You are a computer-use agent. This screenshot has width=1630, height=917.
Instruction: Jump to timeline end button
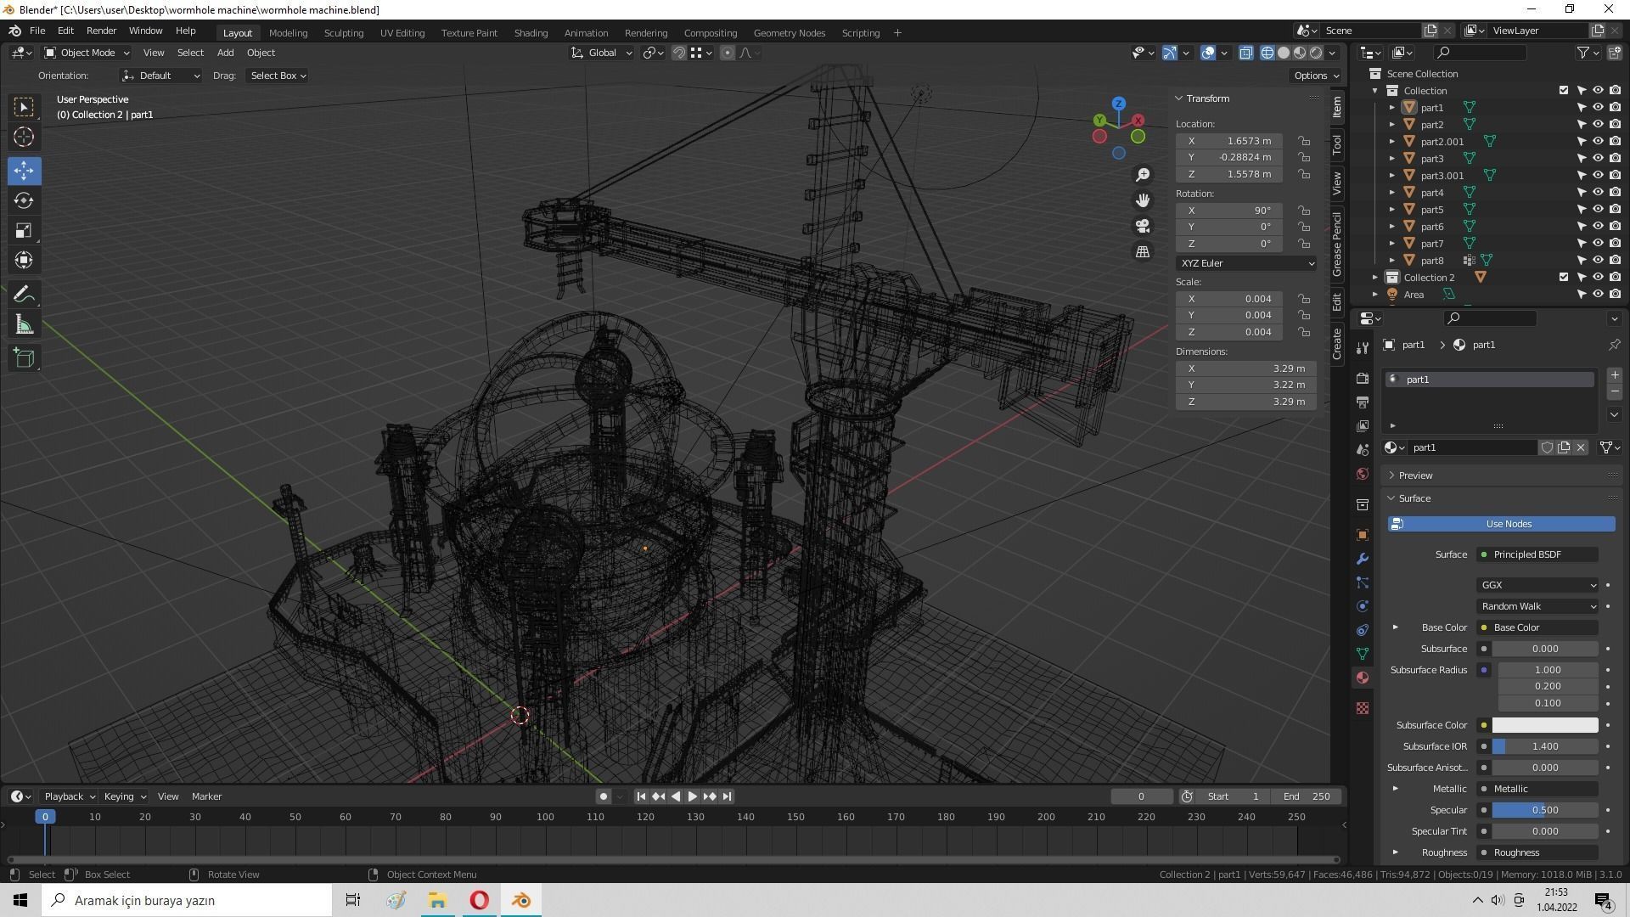coord(727,796)
